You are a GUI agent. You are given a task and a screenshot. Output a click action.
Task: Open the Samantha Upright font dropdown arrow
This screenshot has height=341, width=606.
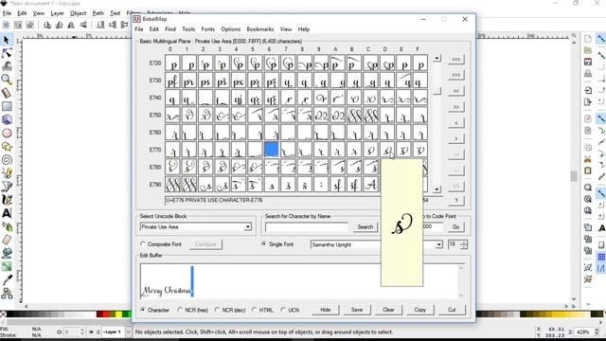coord(438,244)
